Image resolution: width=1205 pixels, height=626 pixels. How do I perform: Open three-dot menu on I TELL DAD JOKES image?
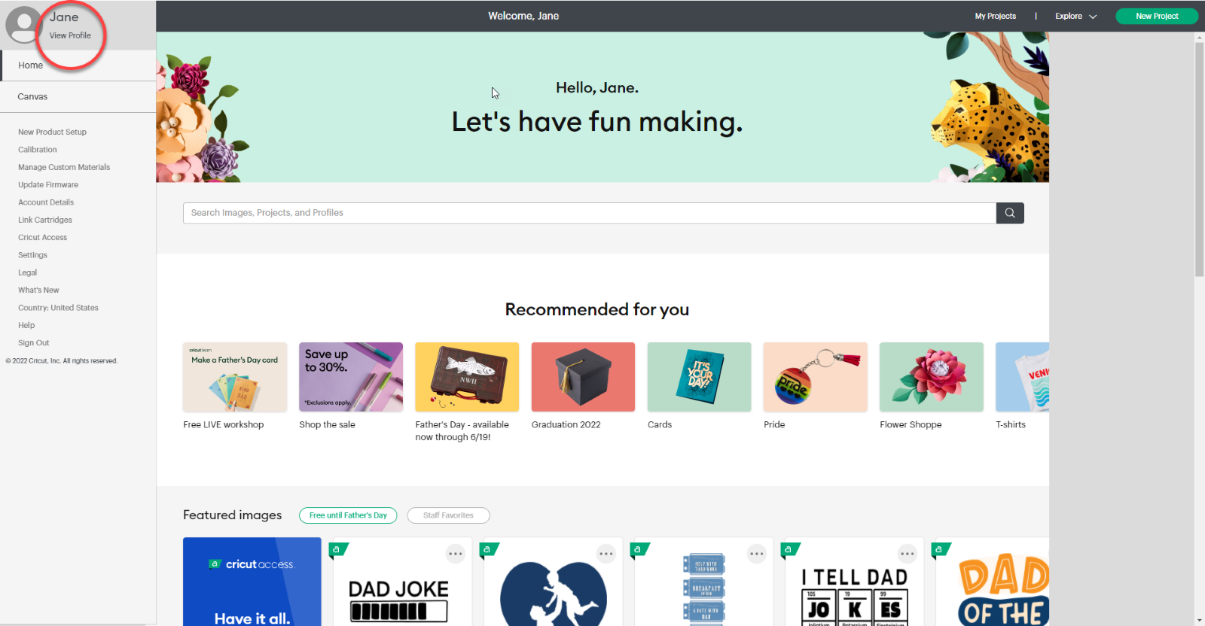(x=908, y=554)
